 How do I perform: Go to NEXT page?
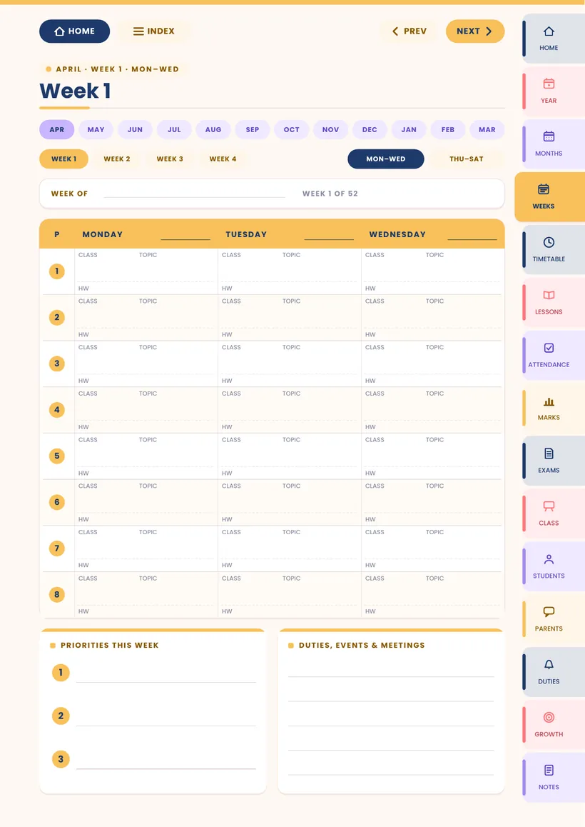(475, 31)
